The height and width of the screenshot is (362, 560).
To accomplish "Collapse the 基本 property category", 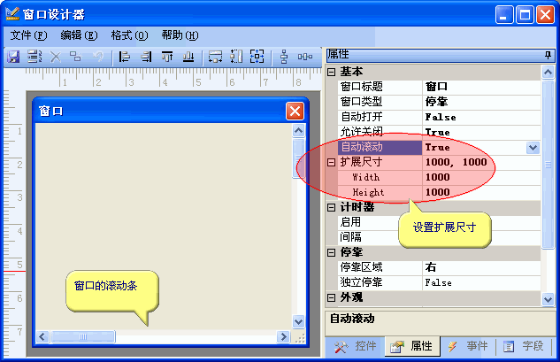I will tap(332, 72).
